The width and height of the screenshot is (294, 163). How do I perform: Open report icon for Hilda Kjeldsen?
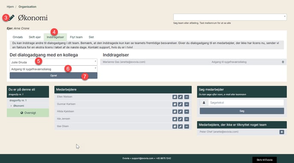click(174, 112)
